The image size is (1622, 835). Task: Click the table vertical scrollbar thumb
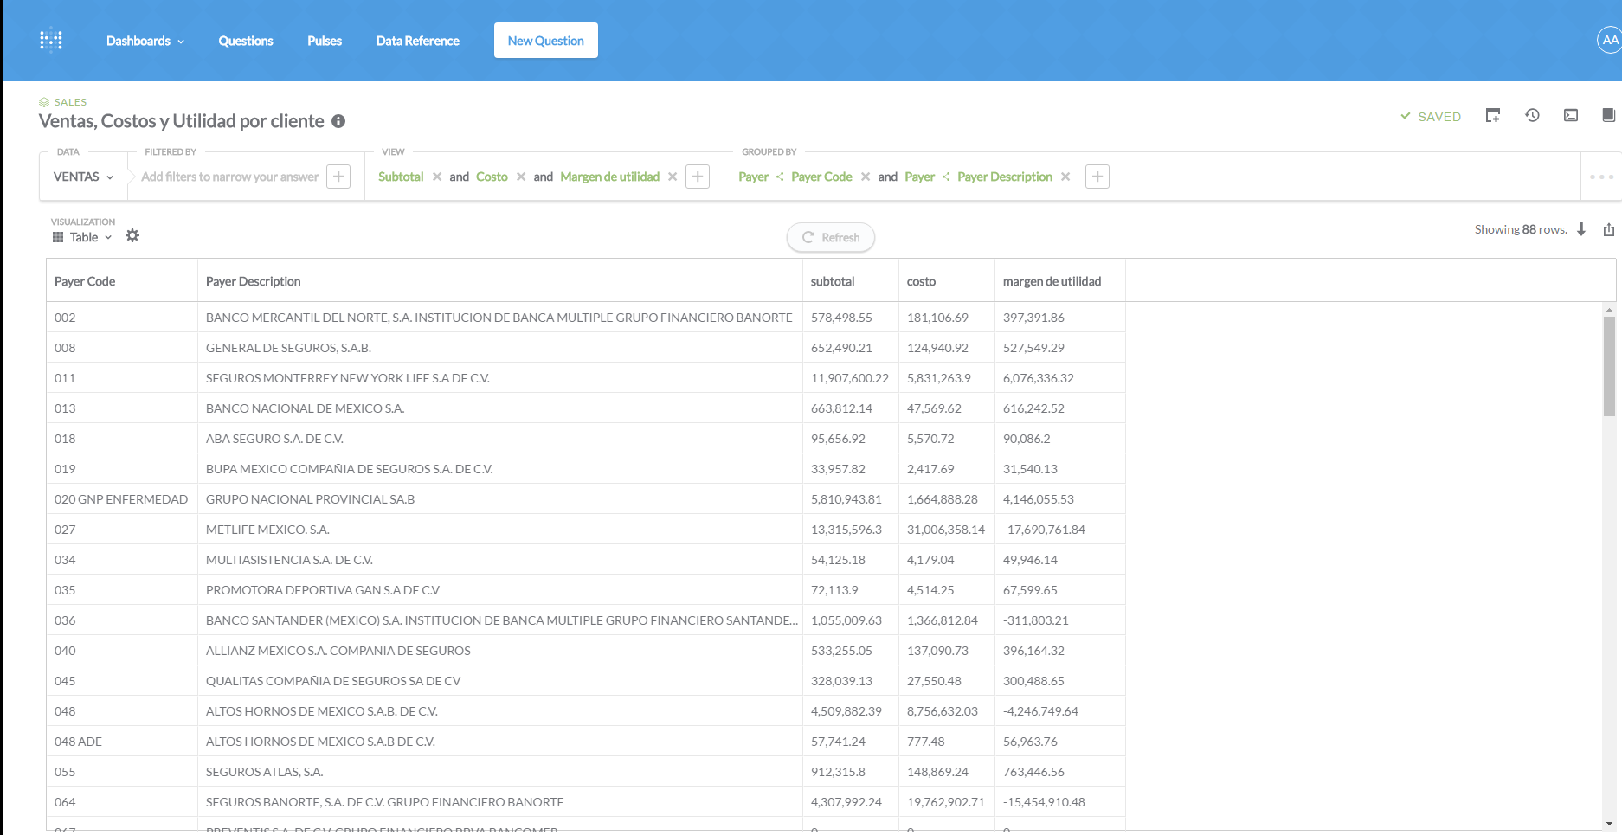click(1609, 366)
